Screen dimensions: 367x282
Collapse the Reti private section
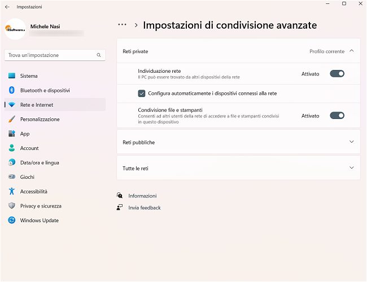(x=351, y=51)
